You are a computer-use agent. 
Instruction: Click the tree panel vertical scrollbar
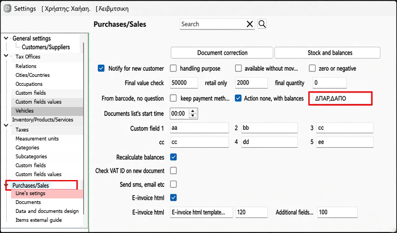click(84, 129)
